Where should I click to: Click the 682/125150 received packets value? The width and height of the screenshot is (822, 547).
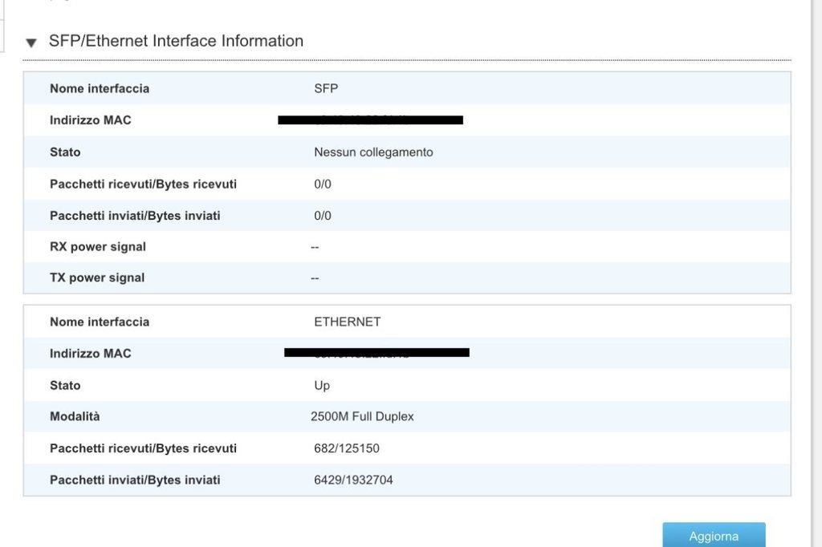pos(347,448)
